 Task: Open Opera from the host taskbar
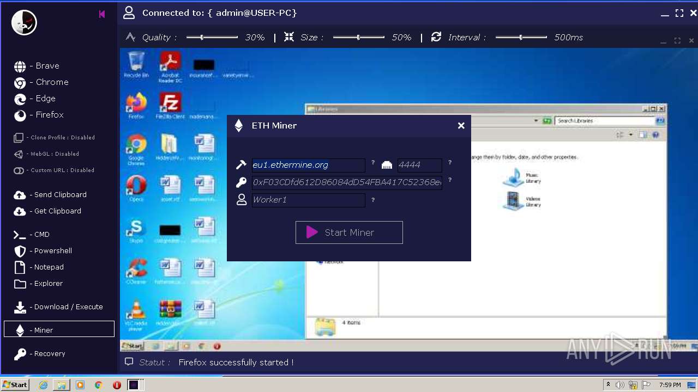tap(117, 385)
